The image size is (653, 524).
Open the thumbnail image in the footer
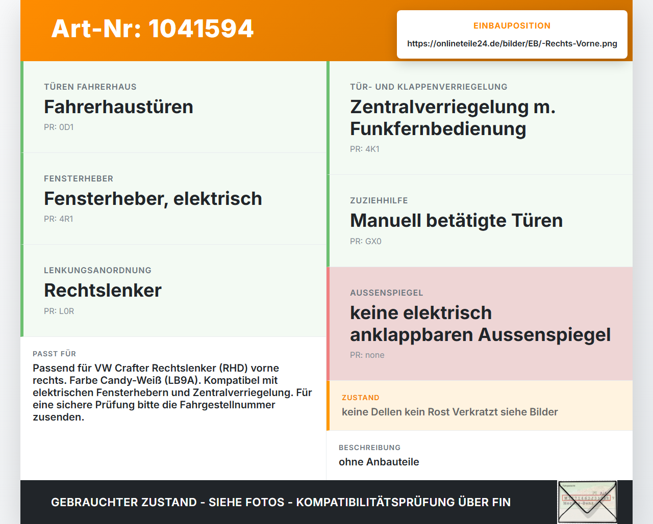point(587,502)
